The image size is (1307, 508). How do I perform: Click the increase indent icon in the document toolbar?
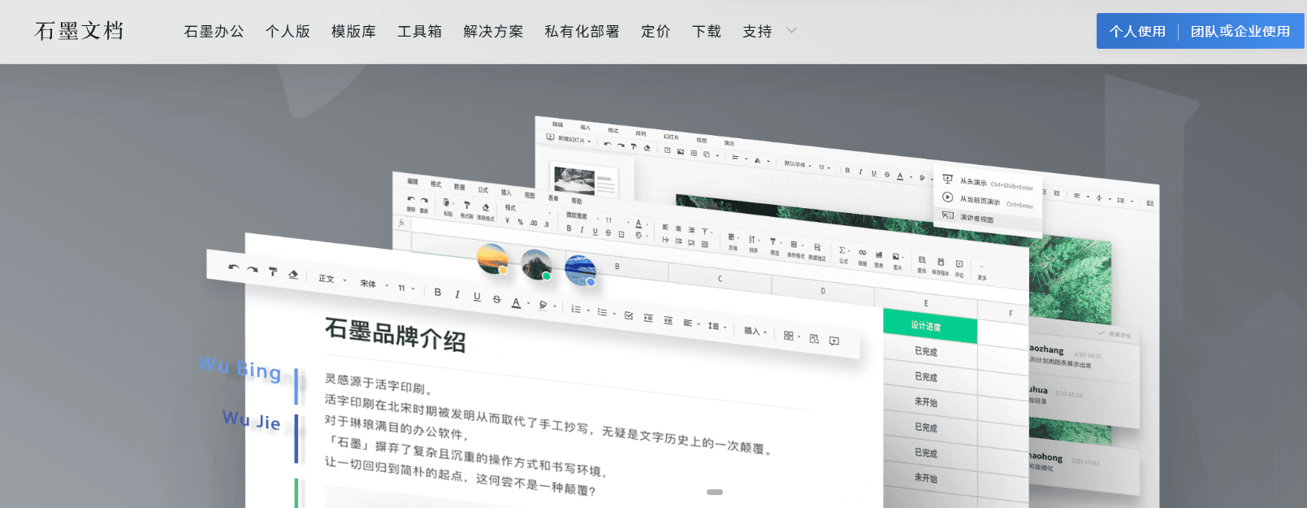click(x=648, y=318)
